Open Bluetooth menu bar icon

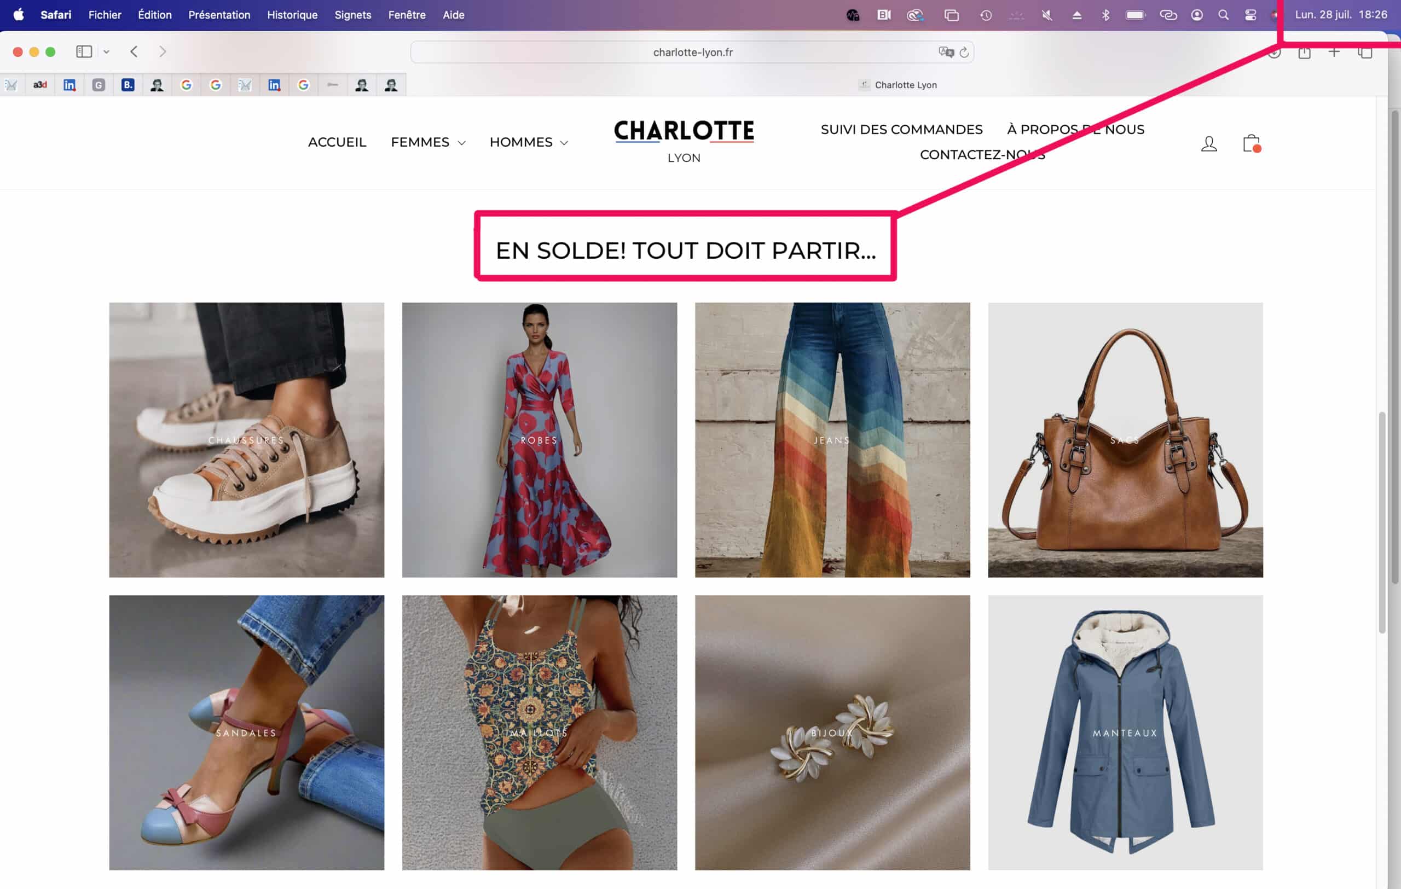[x=1105, y=15]
